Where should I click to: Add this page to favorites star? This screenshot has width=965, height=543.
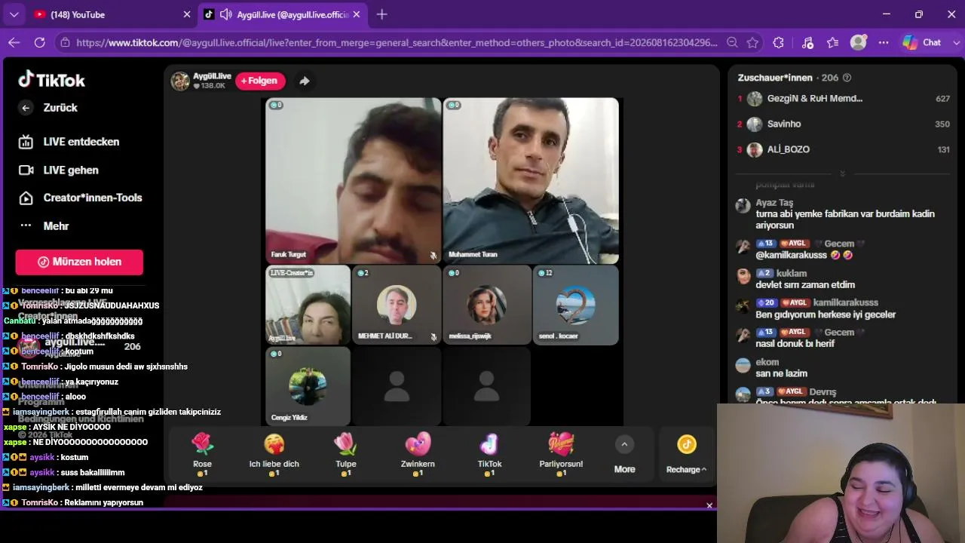click(752, 43)
